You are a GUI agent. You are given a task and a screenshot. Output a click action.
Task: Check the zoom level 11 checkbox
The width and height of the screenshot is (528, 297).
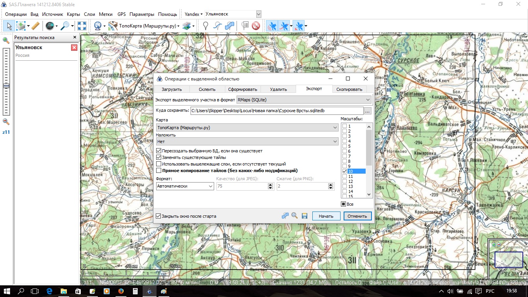point(344,176)
